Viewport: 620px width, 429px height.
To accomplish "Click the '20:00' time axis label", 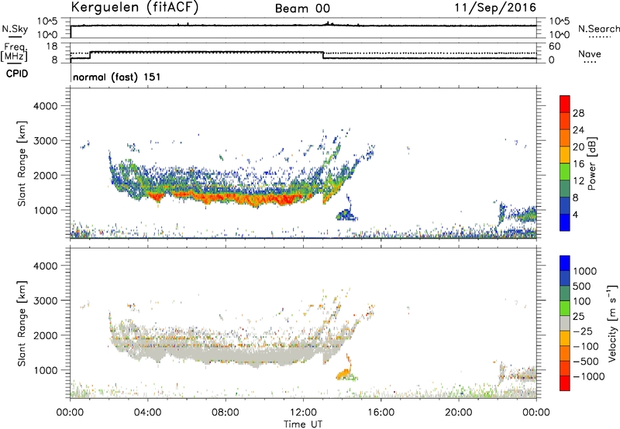I will tap(459, 413).
